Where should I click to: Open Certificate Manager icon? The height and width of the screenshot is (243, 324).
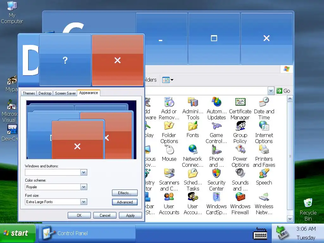240,102
